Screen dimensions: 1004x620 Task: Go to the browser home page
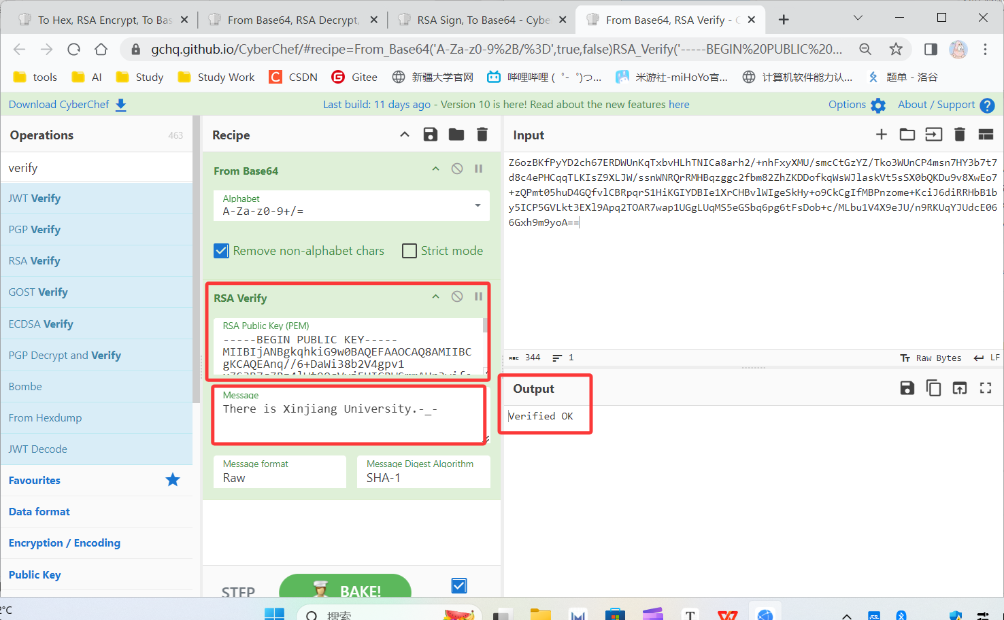[101, 49]
